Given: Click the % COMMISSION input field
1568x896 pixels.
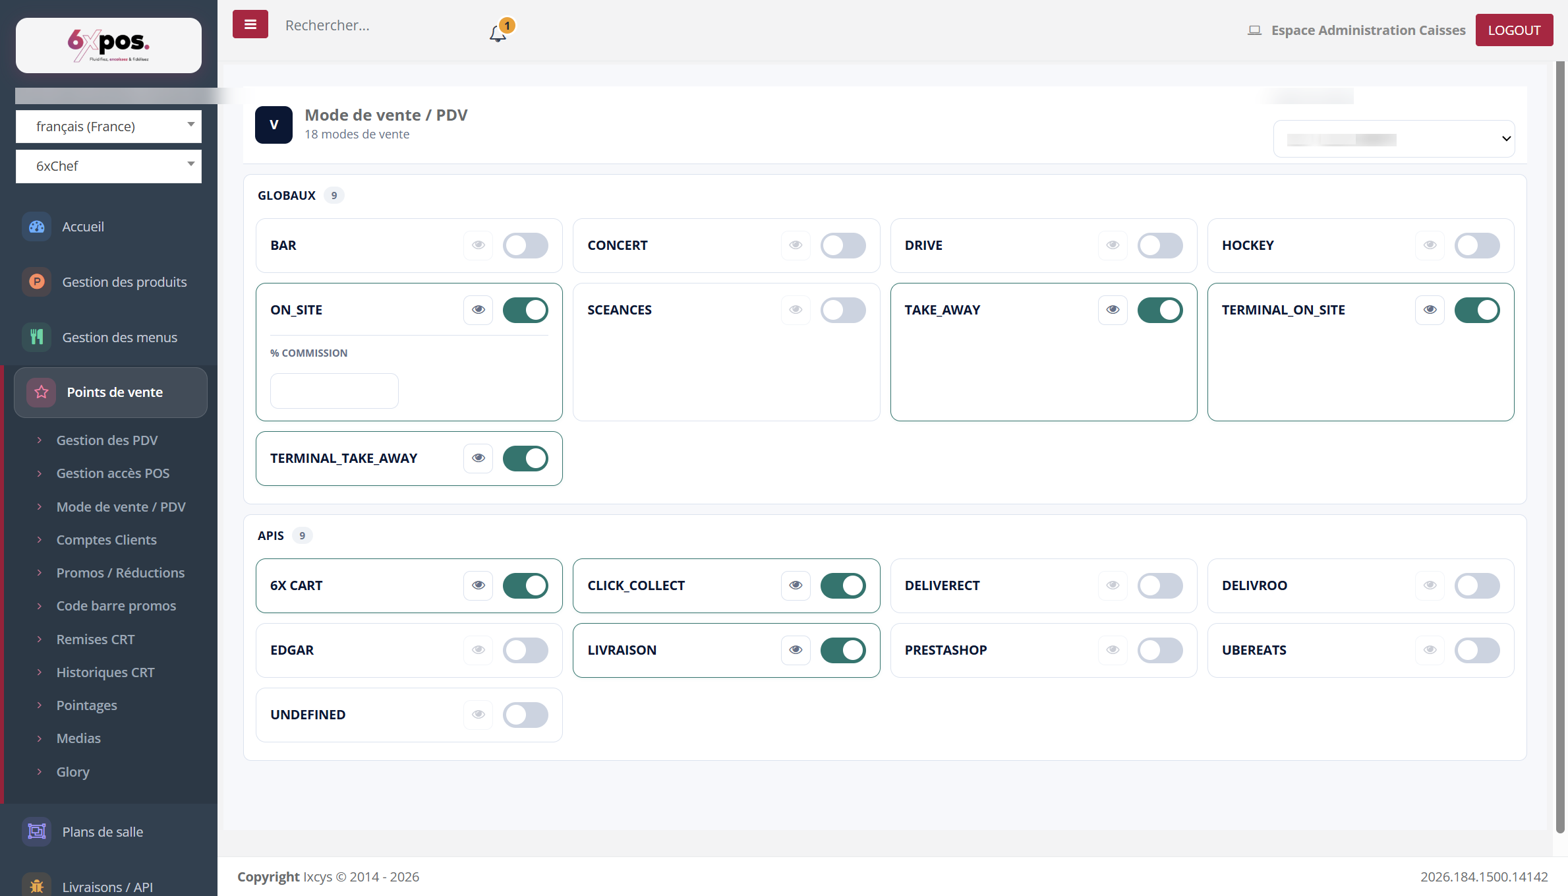Looking at the screenshot, I should pos(334,391).
